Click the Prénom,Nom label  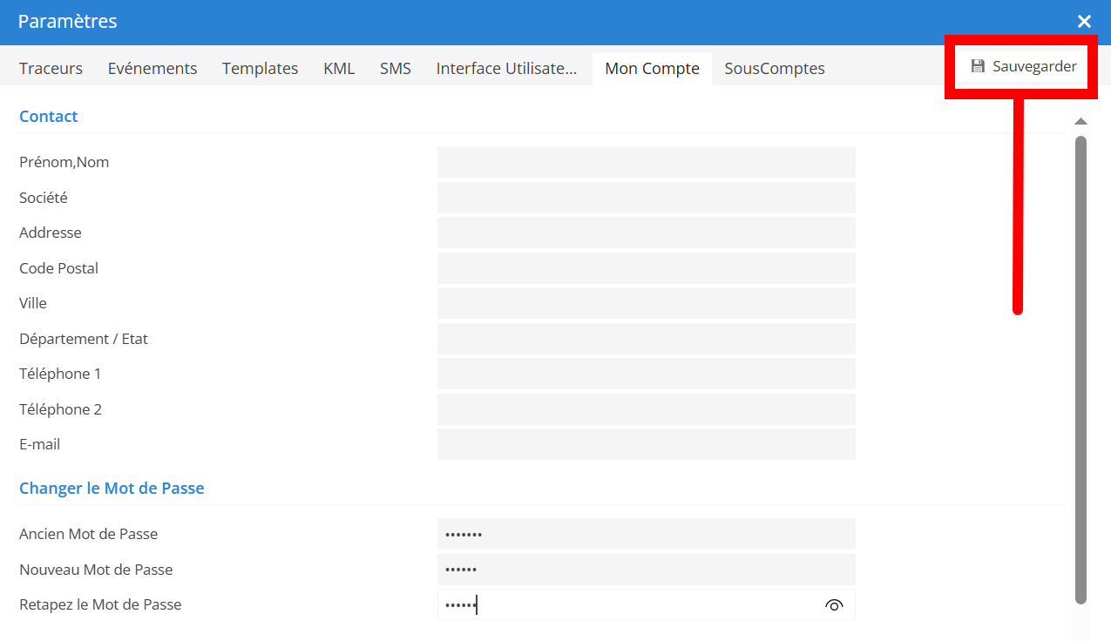(64, 162)
